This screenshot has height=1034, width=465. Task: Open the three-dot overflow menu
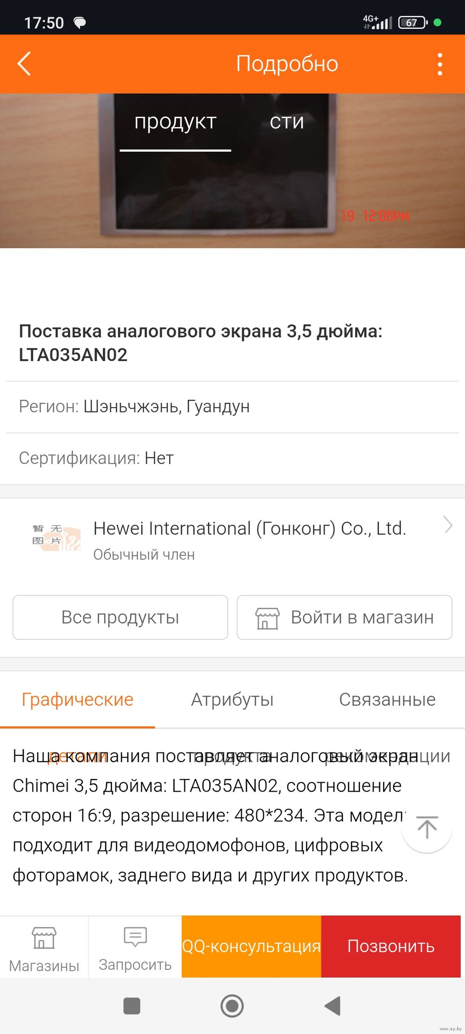pos(440,64)
